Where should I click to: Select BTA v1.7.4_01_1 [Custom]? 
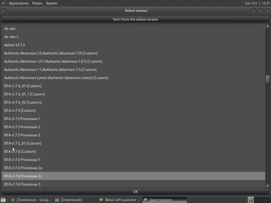(133, 94)
